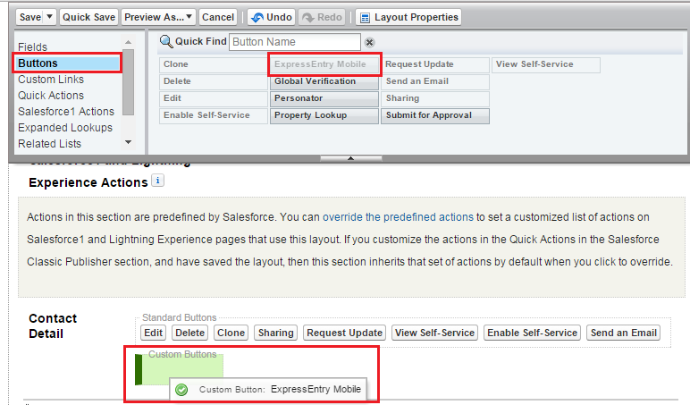
Task: Collapse the palette with the up-arrow handle
Action: click(350, 158)
